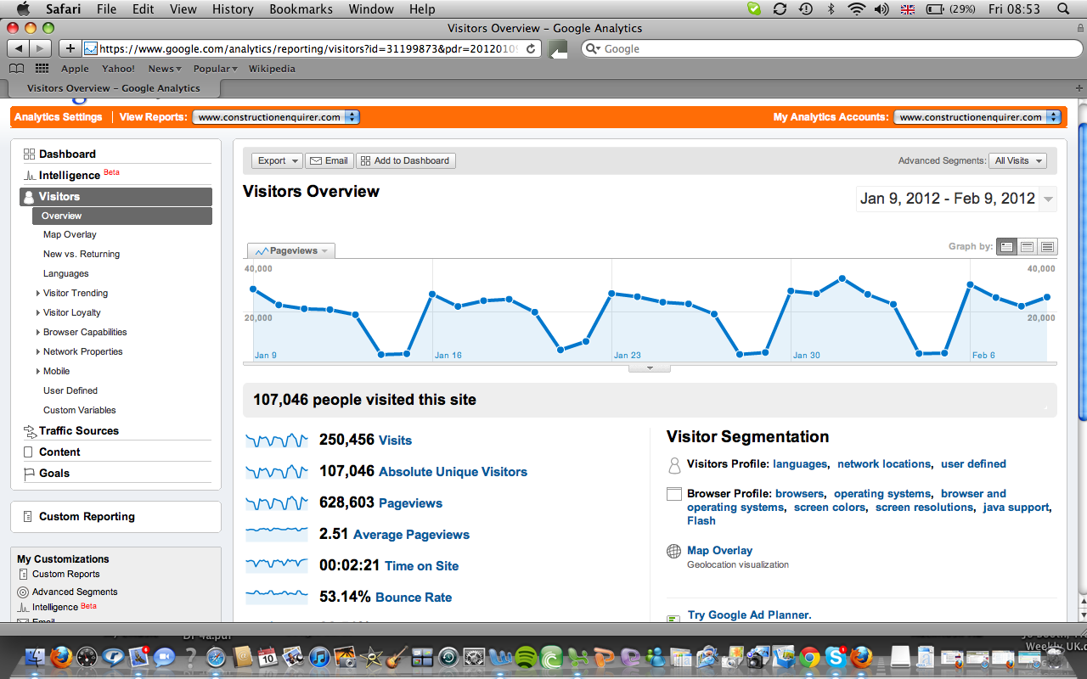The image size is (1087, 679).
Task: Open the Dashboard section icon
Action: click(x=29, y=154)
